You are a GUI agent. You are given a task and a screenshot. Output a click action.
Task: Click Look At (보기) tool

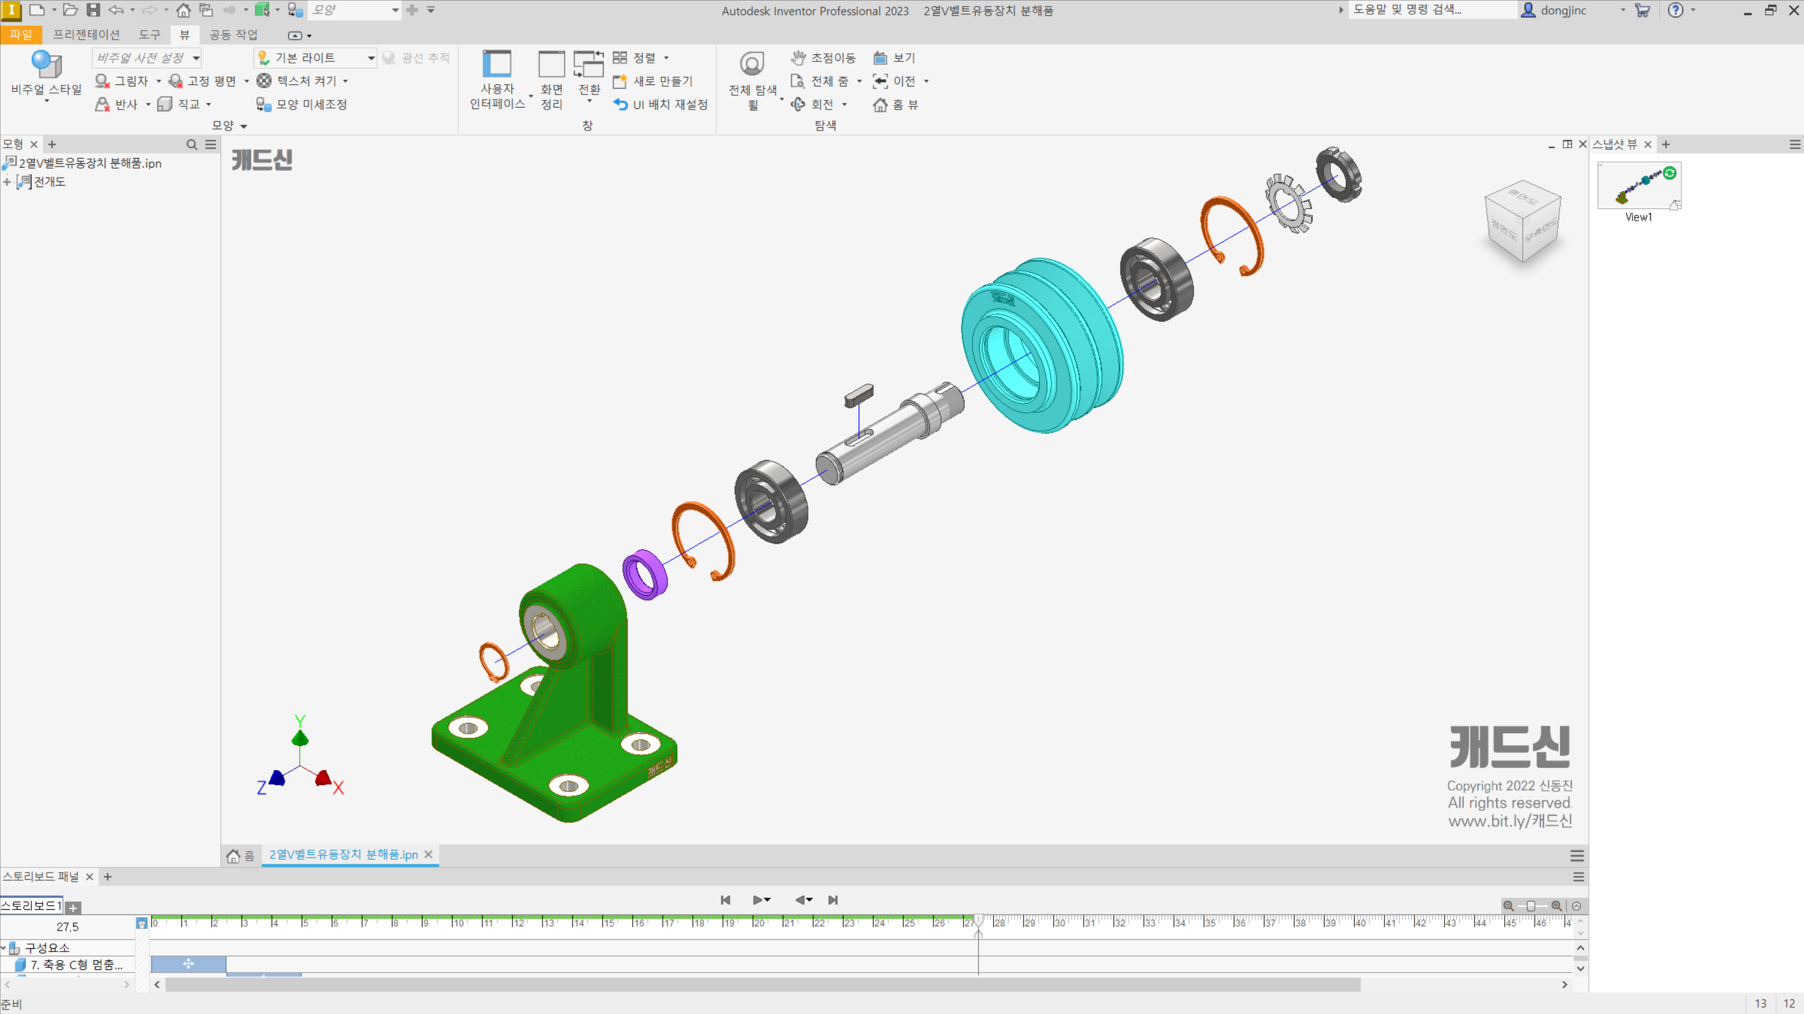tap(894, 58)
